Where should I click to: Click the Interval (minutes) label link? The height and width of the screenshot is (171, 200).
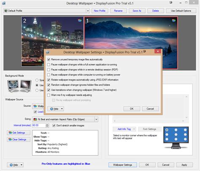[x=22, y=125]
